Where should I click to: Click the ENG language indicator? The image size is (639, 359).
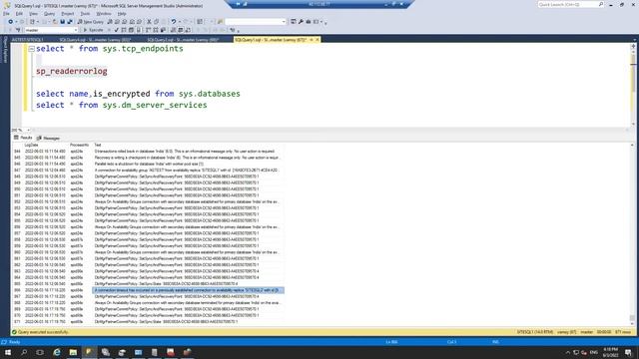[x=594, y=352]
